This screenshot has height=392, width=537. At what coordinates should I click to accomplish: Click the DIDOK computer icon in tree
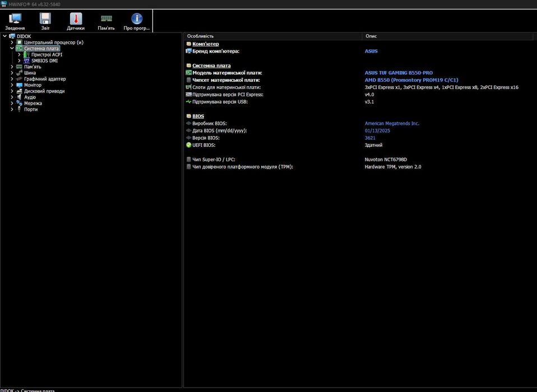coord(12,36)
